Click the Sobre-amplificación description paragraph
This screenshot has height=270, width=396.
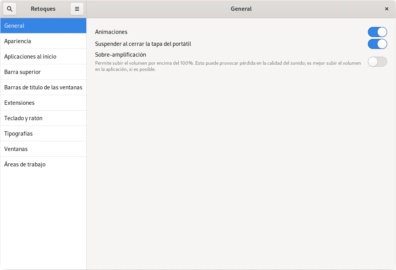228,66
